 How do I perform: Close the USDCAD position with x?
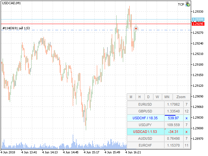[187, 132]
